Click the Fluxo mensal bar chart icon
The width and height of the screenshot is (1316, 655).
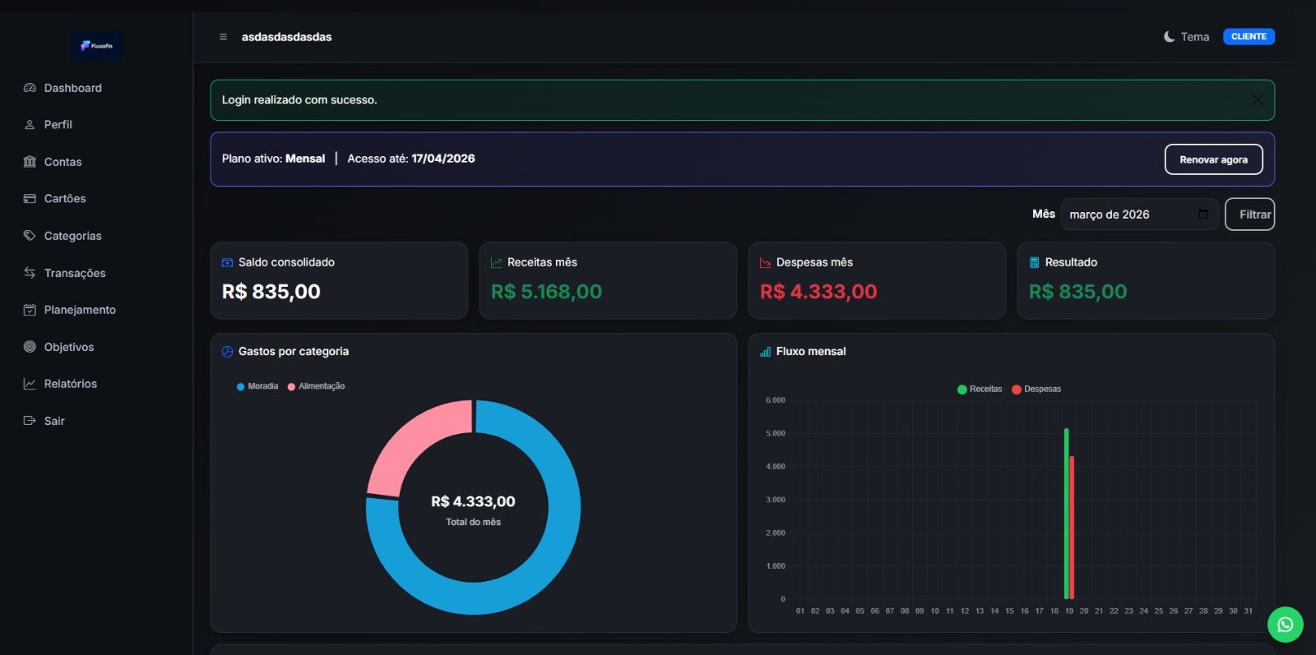tap(765, 352)
